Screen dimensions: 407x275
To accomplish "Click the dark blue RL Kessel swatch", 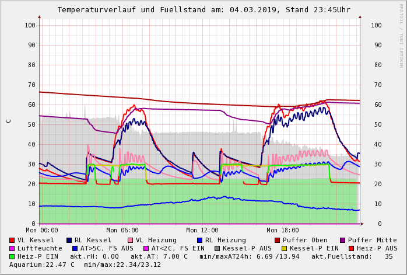I will [69, 240].
